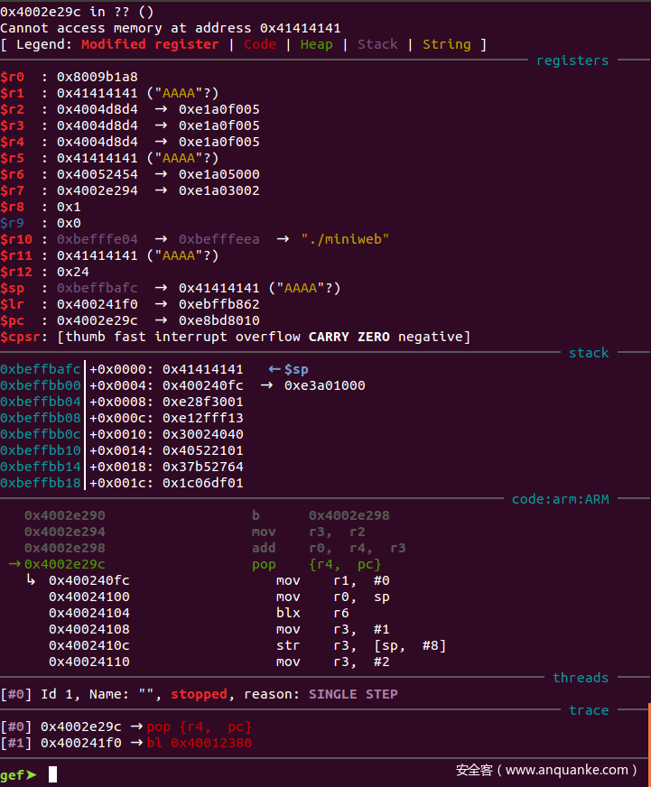This screenshot has height=787, width=651.
Task: Click the green arrow marking current instruction
Action: 14,564
